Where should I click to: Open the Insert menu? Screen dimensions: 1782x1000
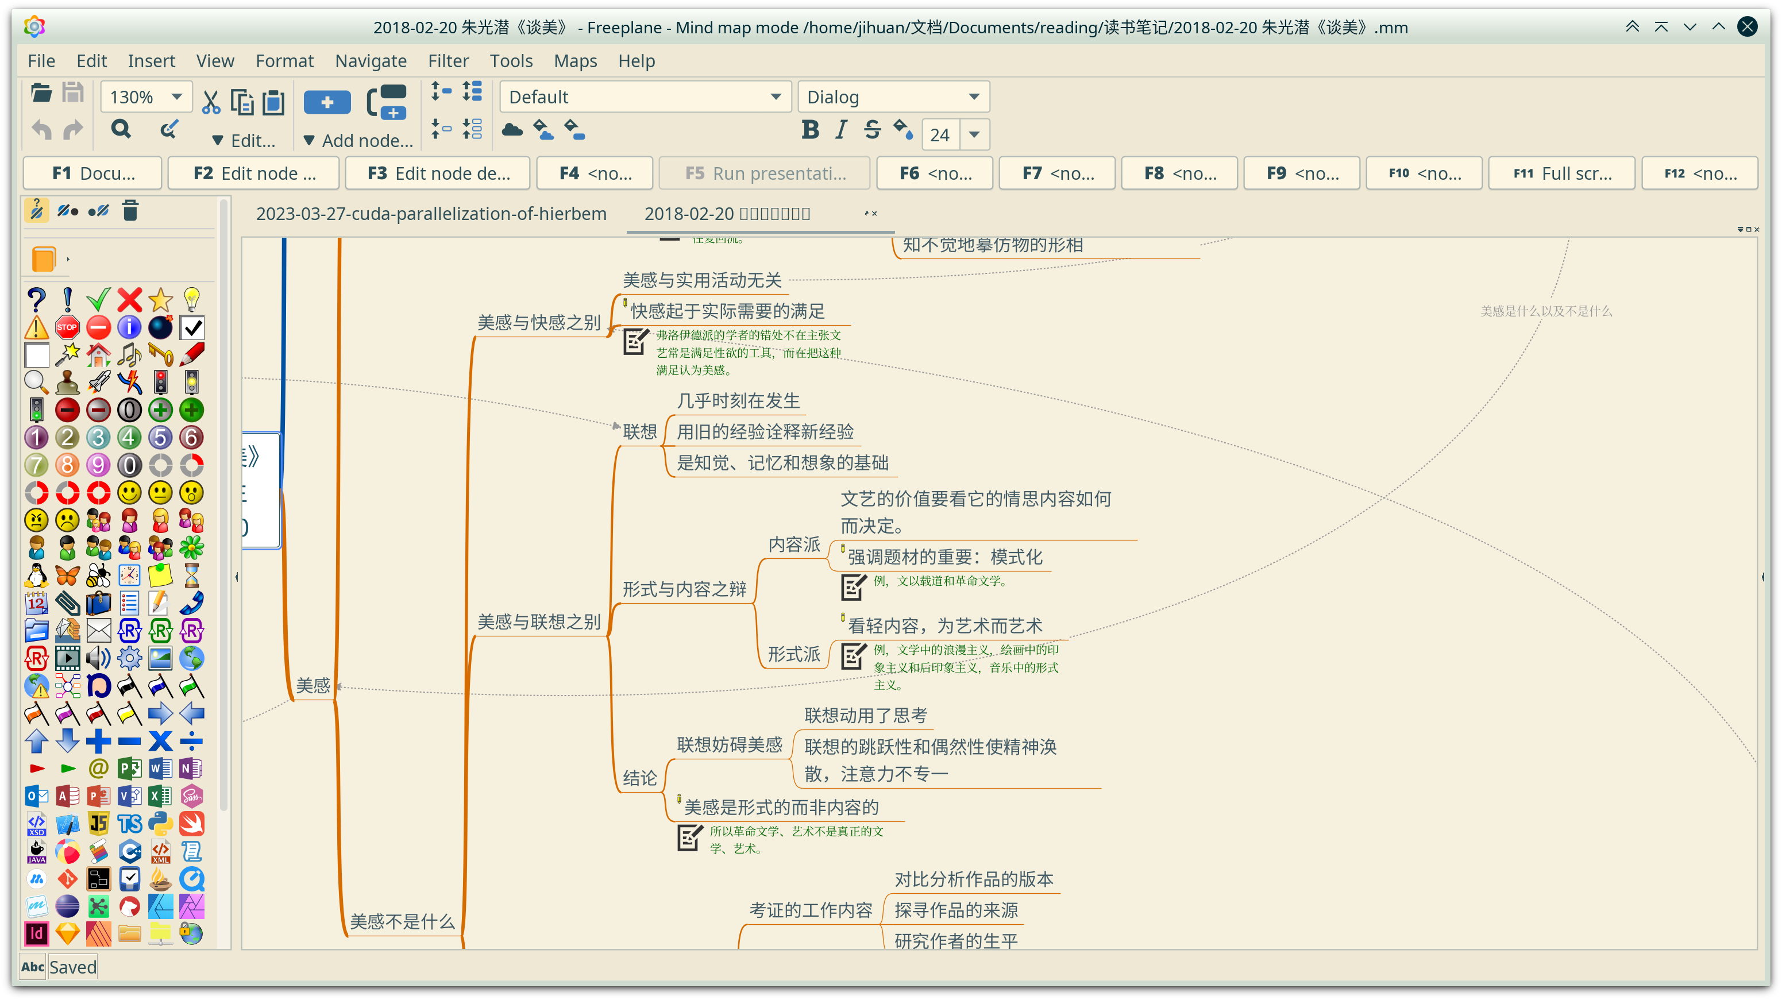(152, 61)
